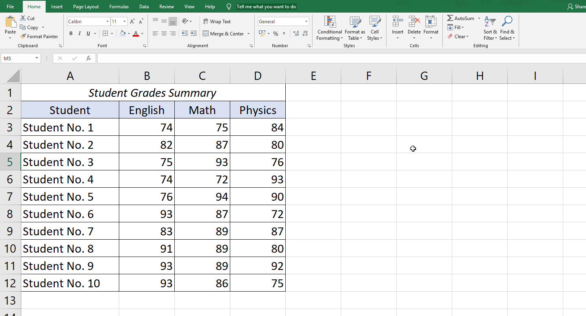Viewport: 586px width, 316px height.
Task: Click Increase Decimal
Action: pos(296,34)
